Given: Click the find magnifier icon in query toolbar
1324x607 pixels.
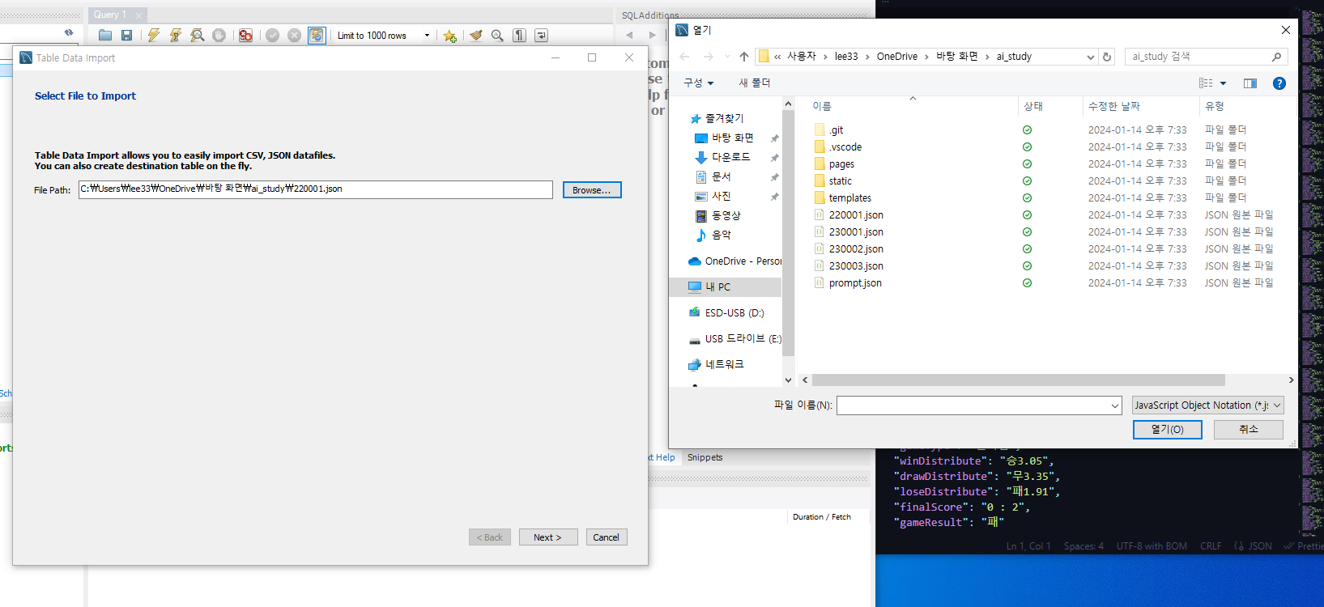Looking at the screenshot, I should [497, 35].
